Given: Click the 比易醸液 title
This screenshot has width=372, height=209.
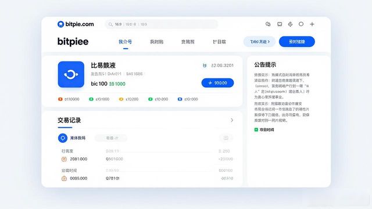Looking at the screenshot, I should tap(103, 66).
